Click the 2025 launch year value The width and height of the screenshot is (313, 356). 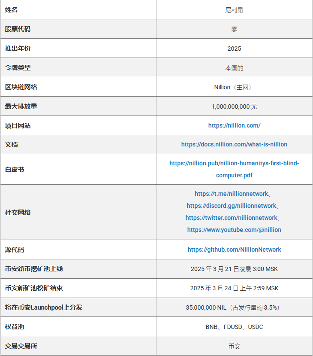[234, 49]
